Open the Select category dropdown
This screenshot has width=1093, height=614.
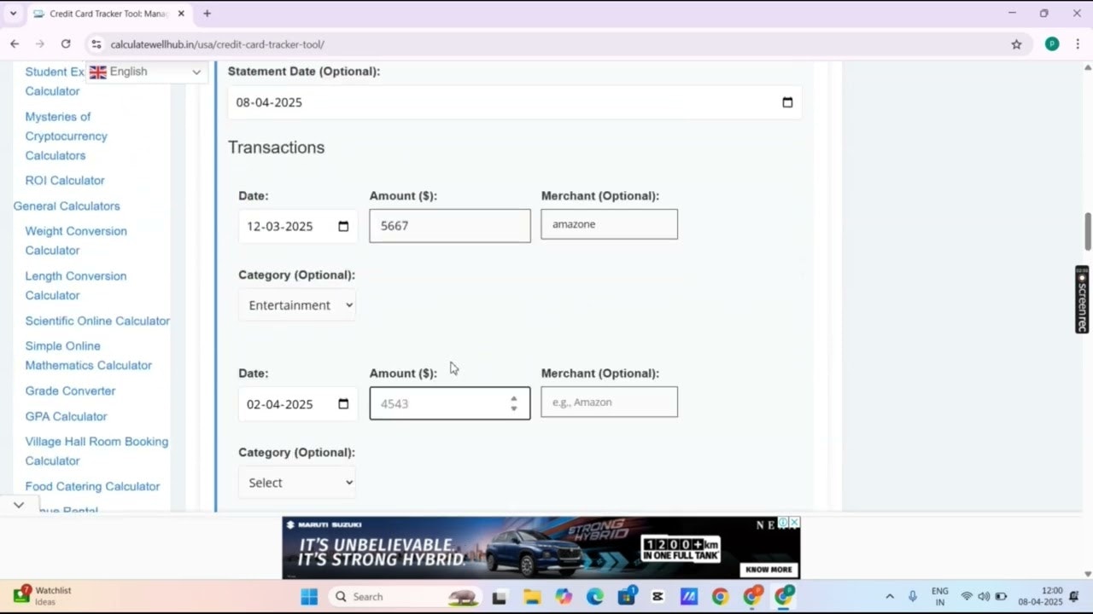click(297, 483)
